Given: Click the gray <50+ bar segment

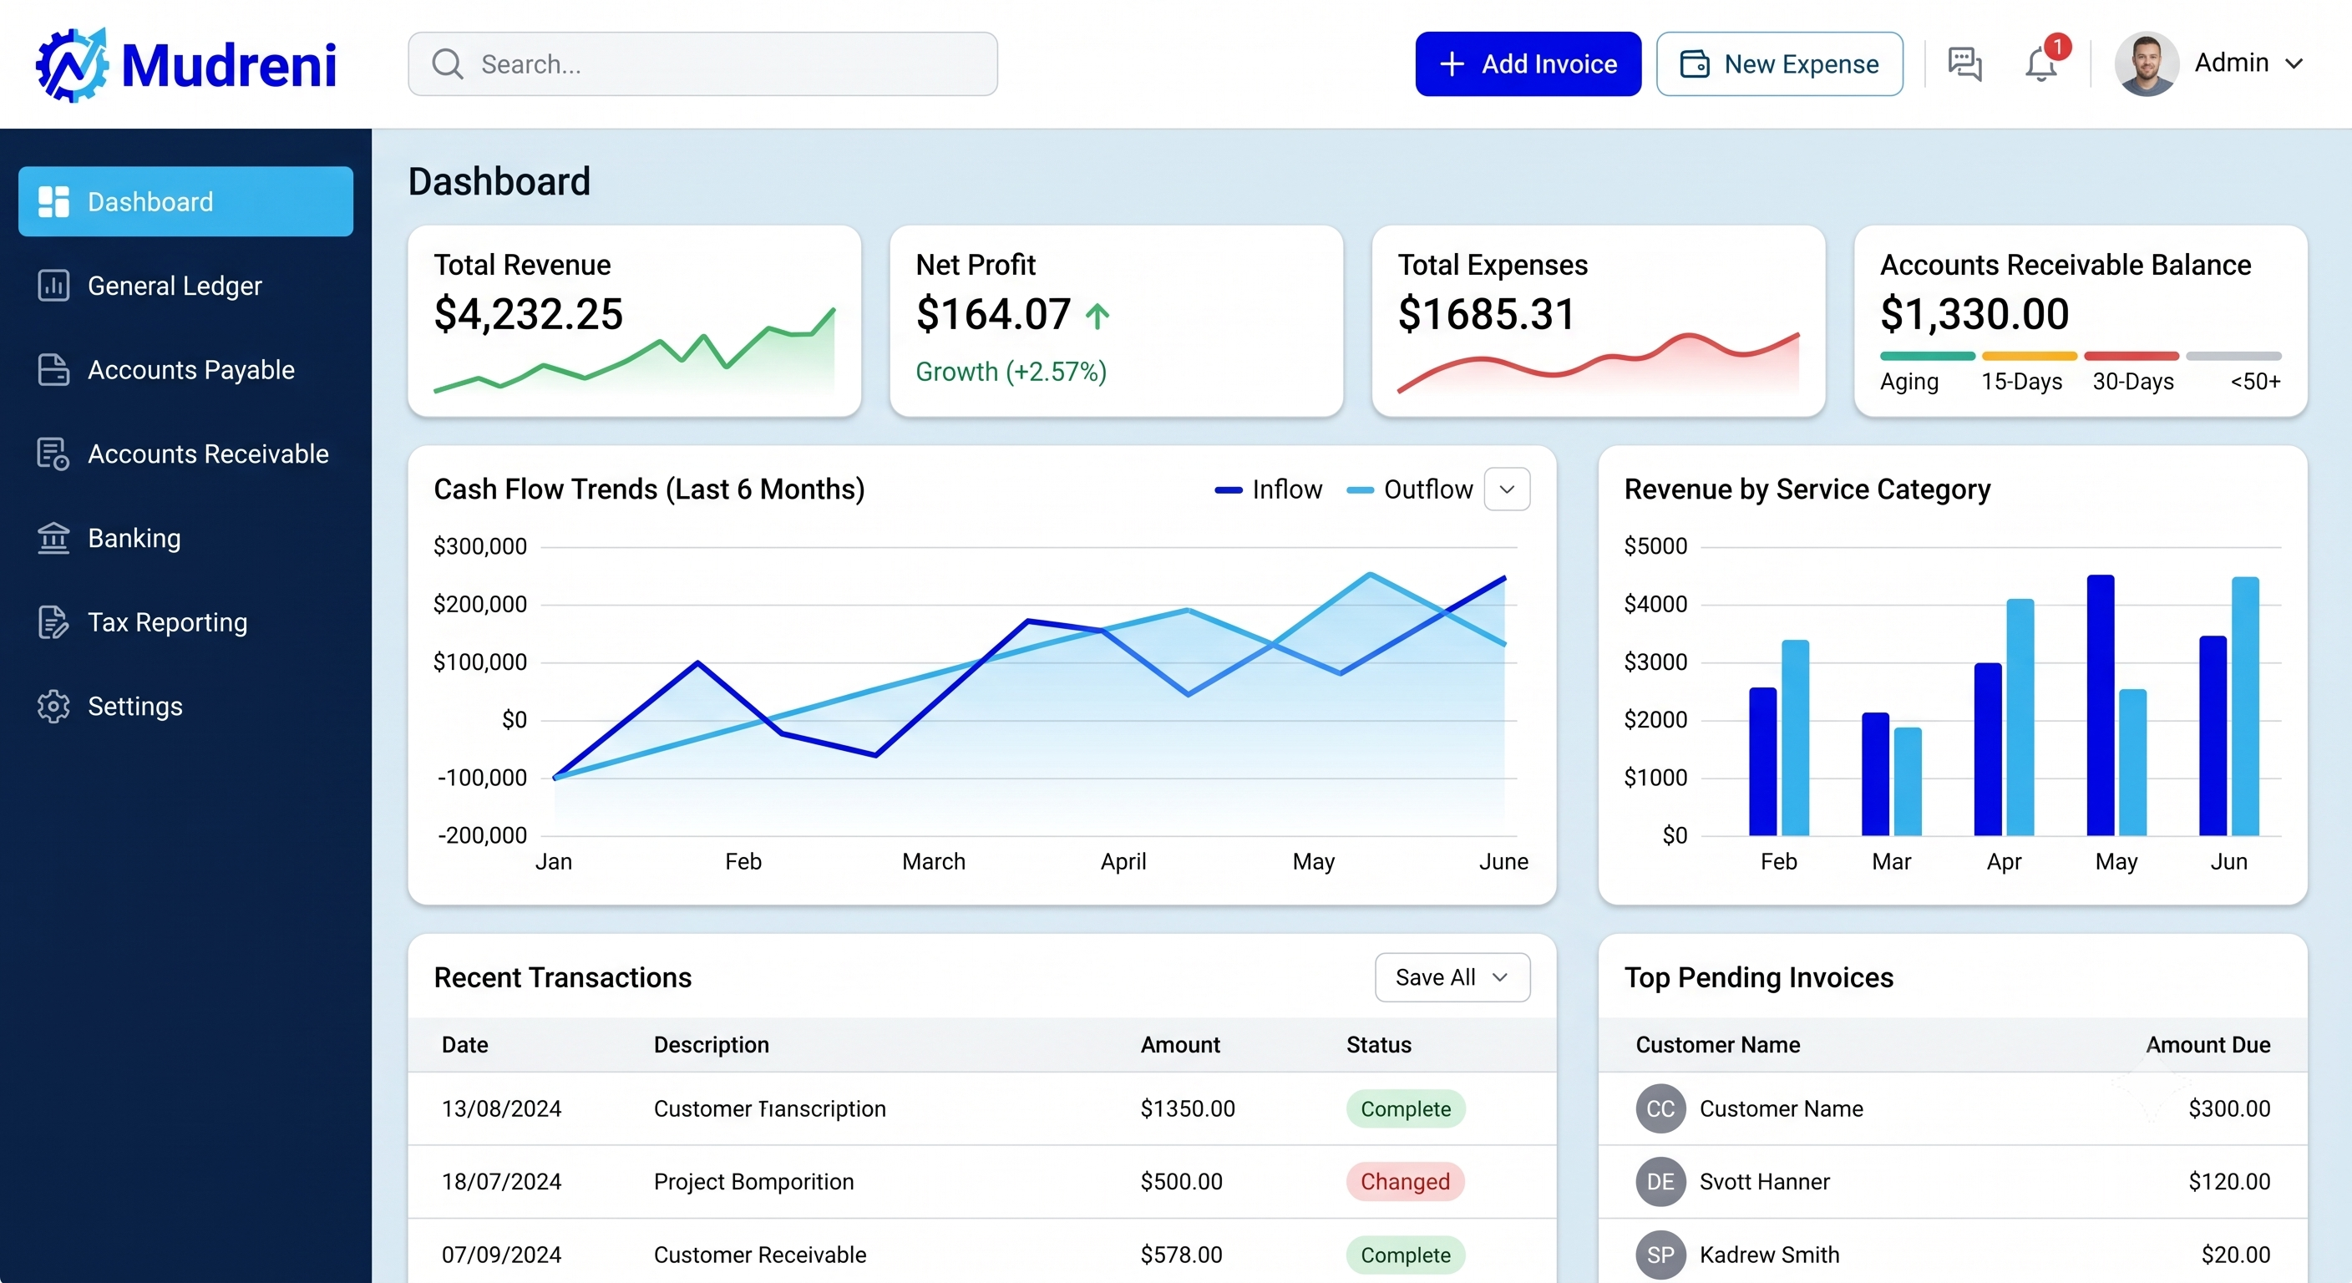Looking at the screenshot, I should pos(2234,356).
